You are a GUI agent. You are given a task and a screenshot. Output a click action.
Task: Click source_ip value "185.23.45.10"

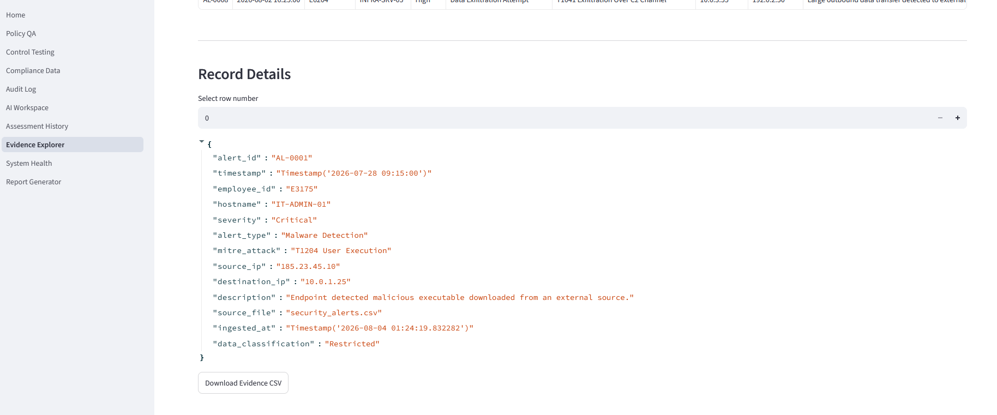coord(308,267)
